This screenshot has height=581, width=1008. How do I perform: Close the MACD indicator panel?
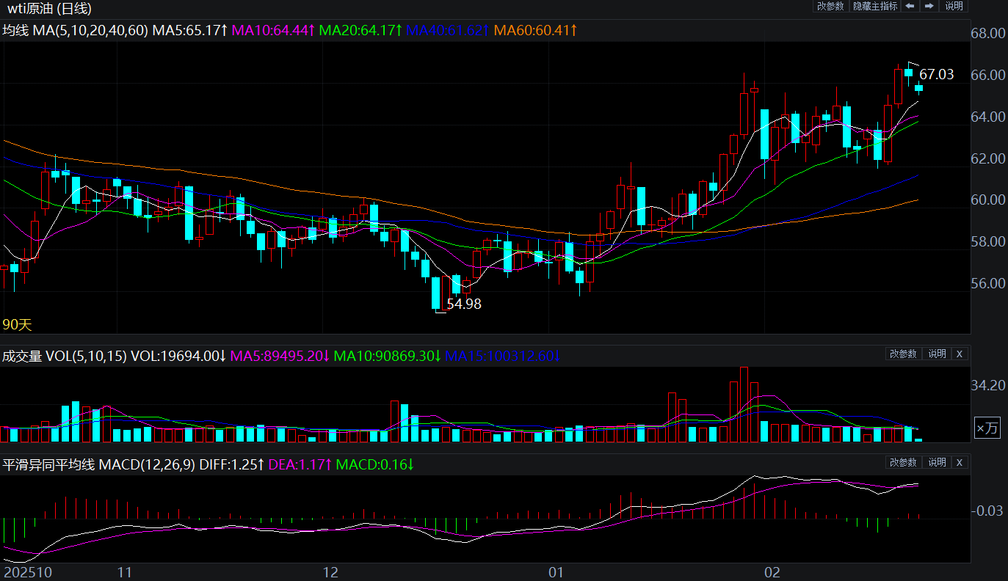[959, 462]
